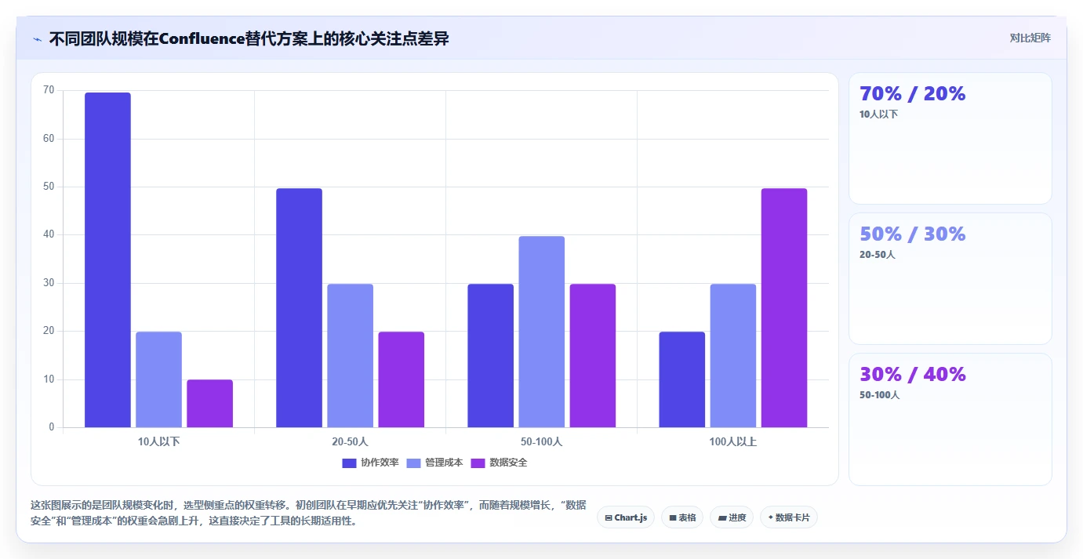Click the 70 y-axis tick label
The width and height of the screenshot is (1083, 559).
49,90
